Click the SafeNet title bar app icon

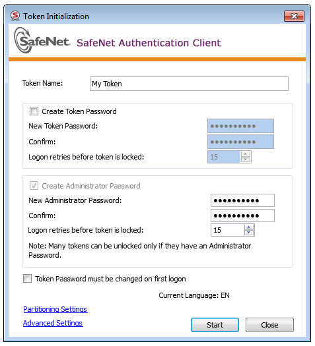click(15, 16)
